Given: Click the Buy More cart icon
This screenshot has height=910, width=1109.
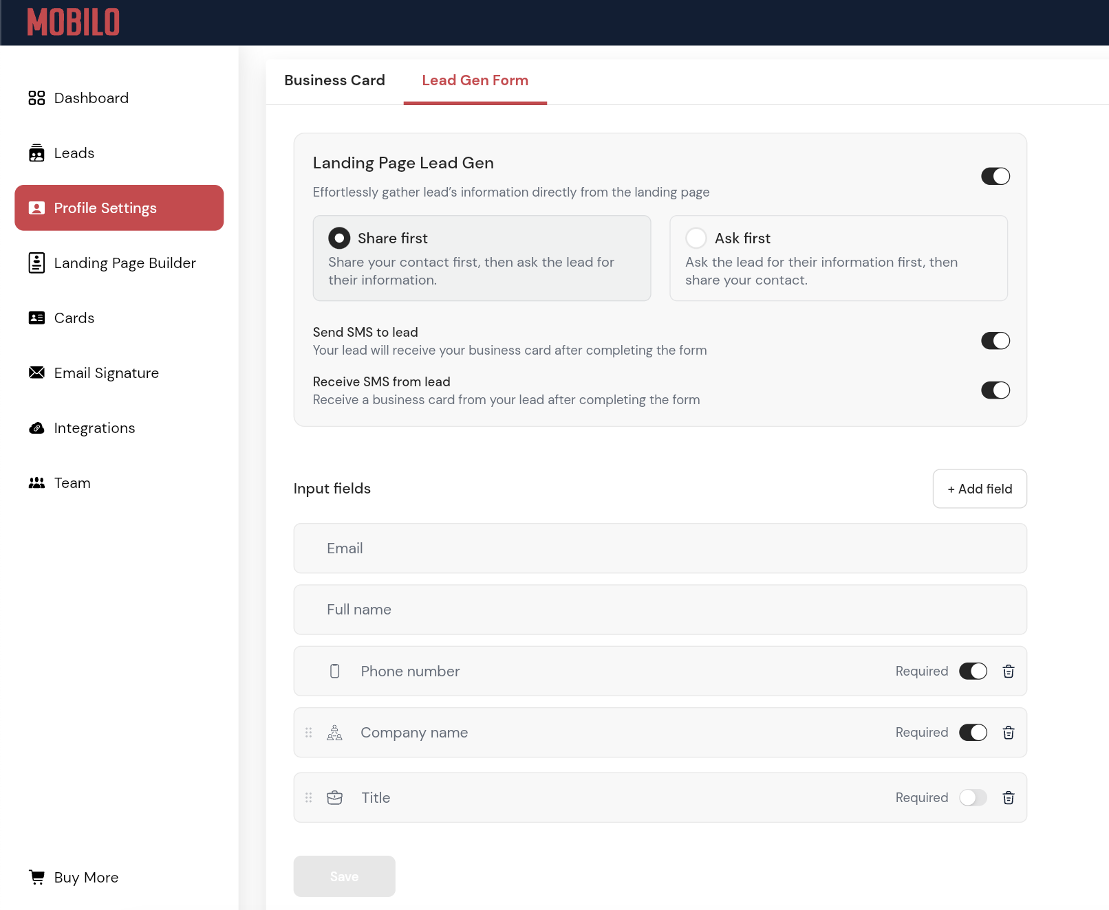Looking at the screenshot, I should pyautogui.click(x=36, y=877).
